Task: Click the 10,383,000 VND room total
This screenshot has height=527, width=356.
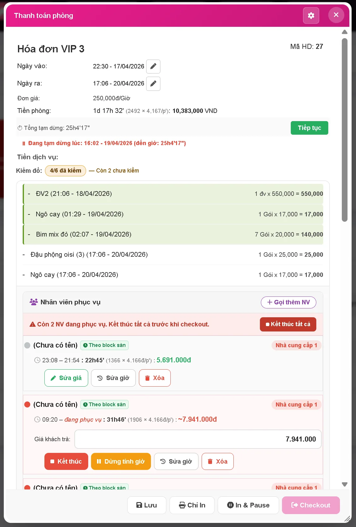Action: coord(195,111)
